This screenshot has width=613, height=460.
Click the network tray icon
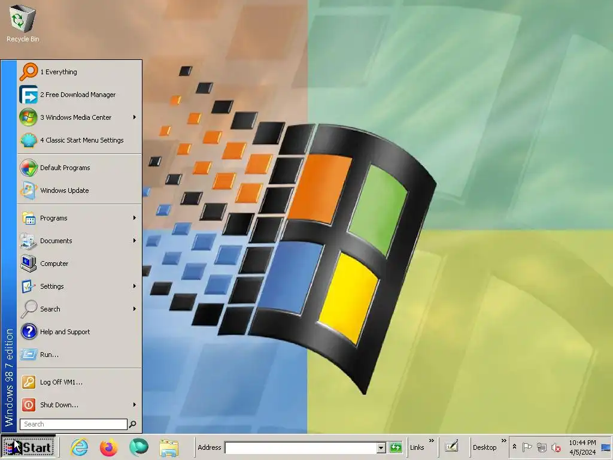541,447
